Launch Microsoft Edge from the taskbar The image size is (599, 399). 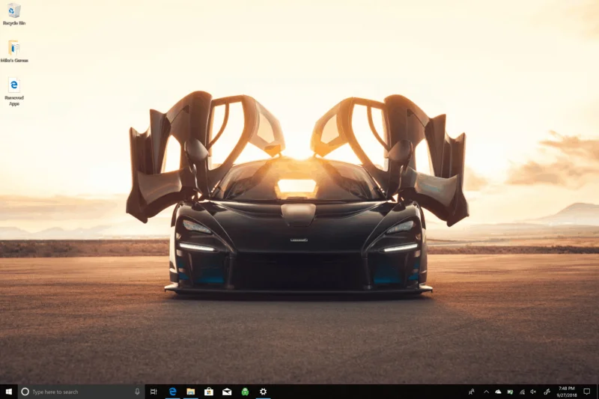coord(172,392)
